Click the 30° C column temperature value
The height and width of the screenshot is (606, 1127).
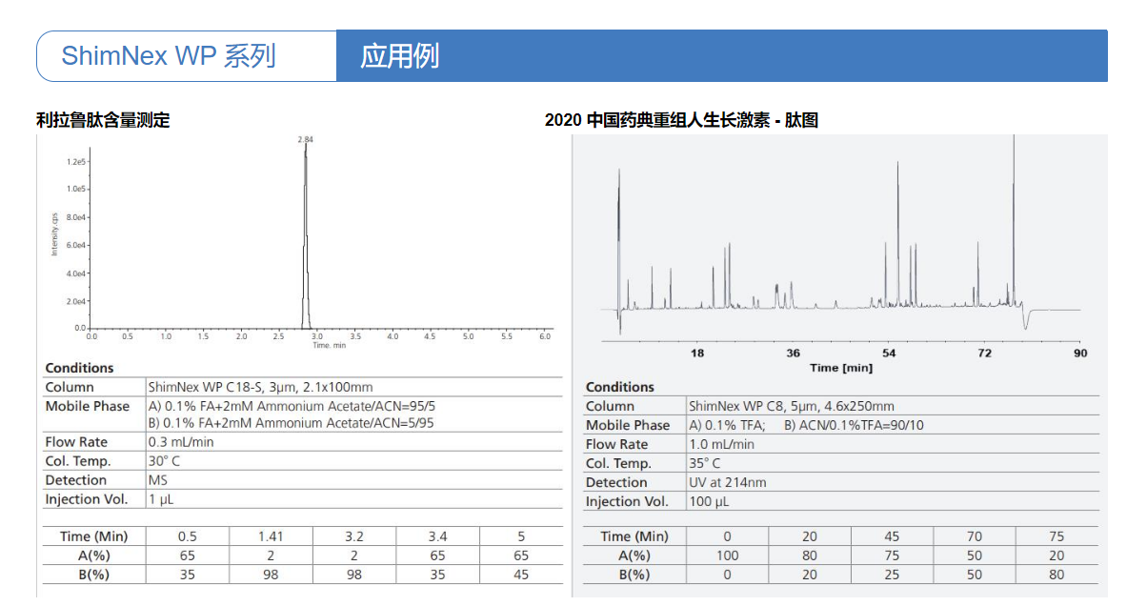click(164, 461)
